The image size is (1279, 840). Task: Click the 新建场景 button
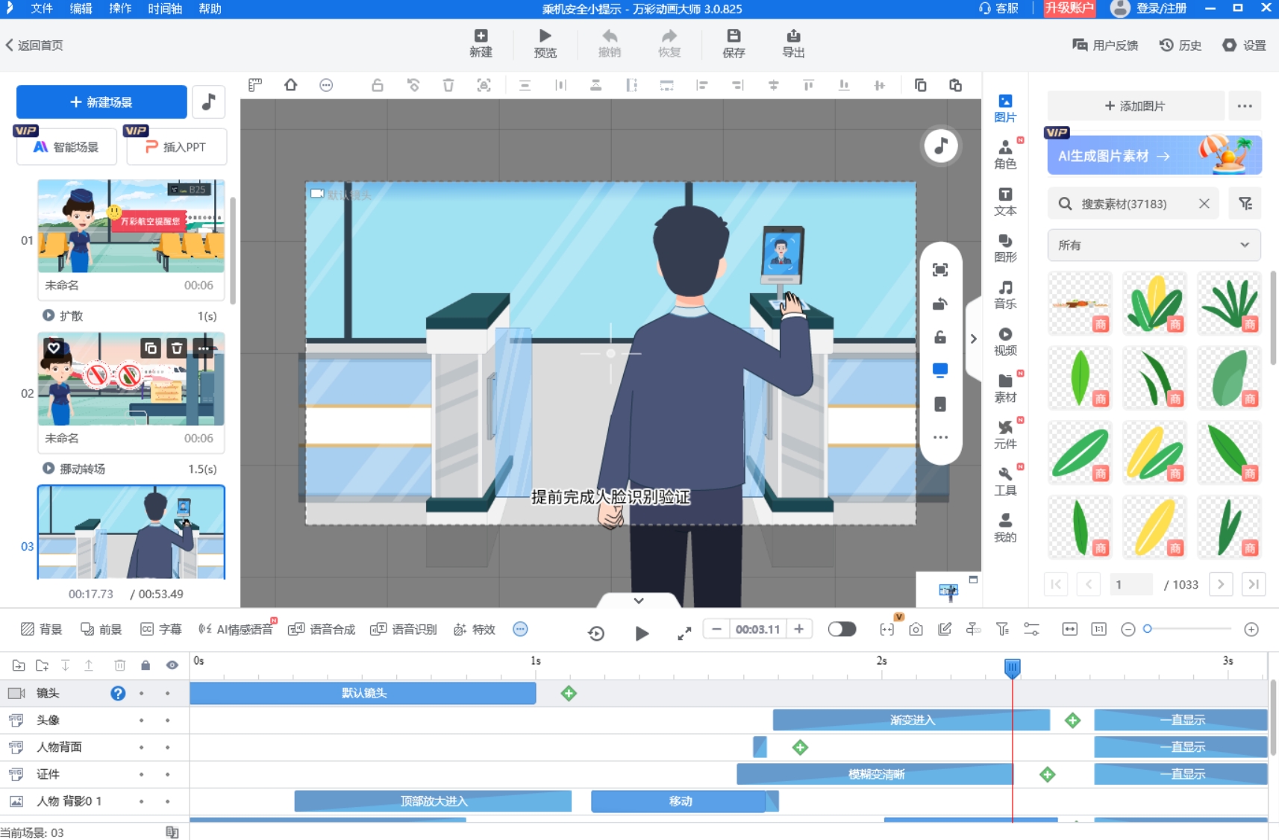(101, 102)
